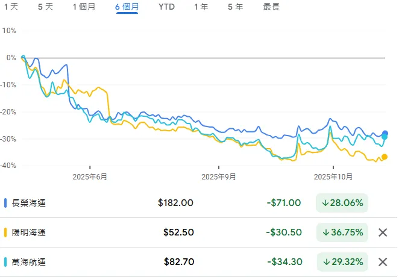Remove 陽明海運 from comparison with X

point(383,232)
